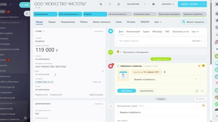
Task: Set stage to Не смогли связаться
Action: 120,14
